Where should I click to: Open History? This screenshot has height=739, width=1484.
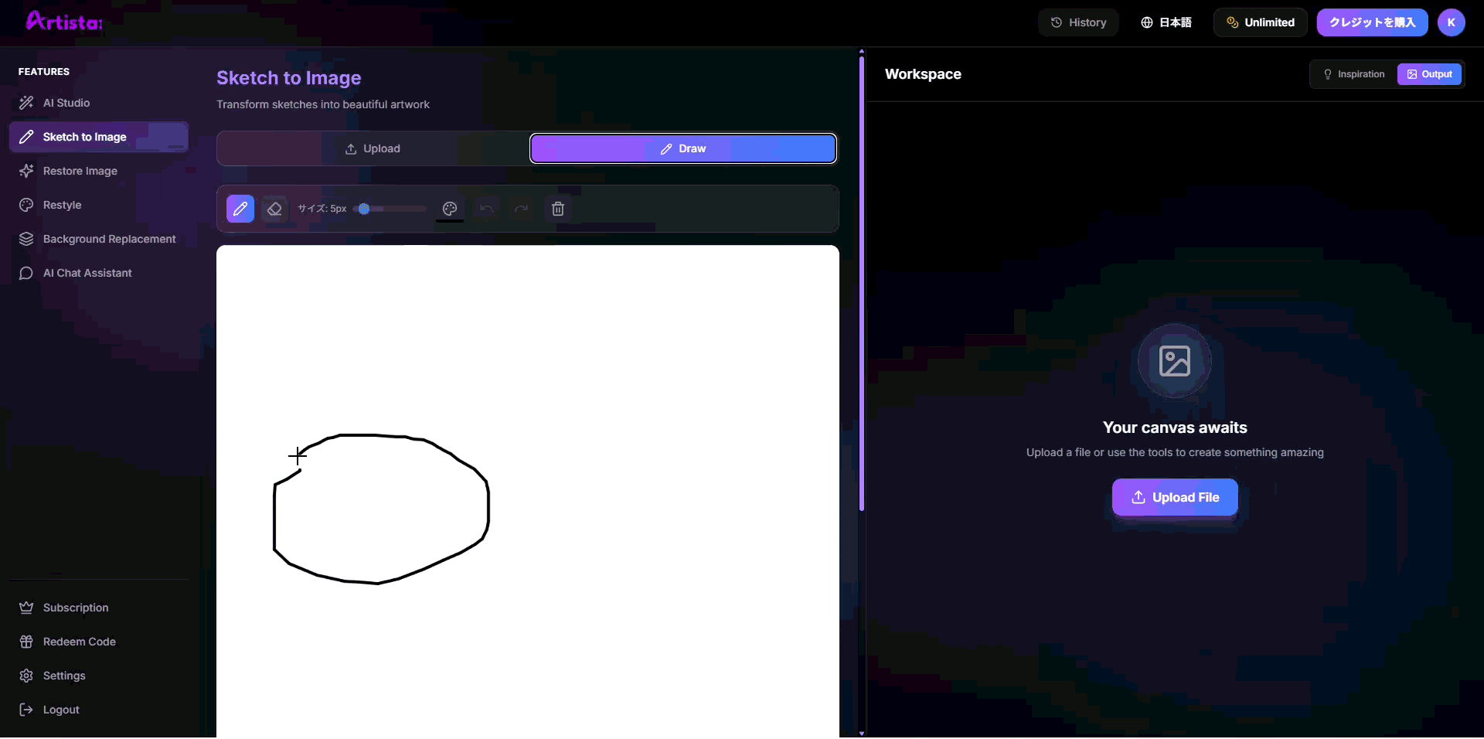pos(1078,22)
